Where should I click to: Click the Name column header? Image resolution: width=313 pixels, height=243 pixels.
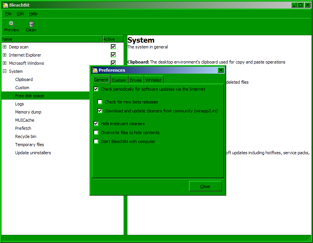pos(52,39)
